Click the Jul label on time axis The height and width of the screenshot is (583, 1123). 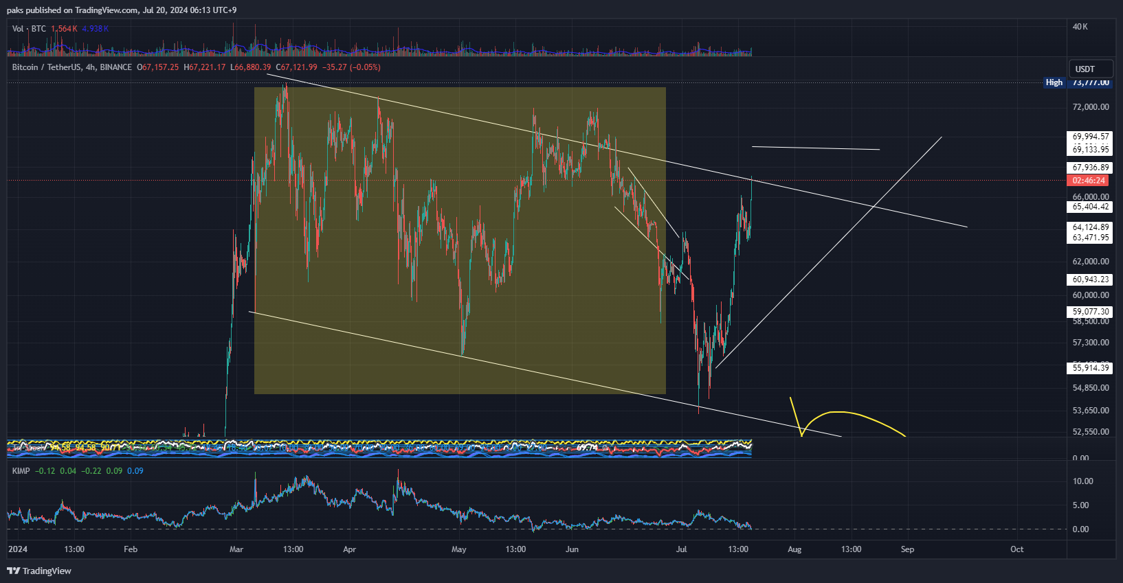(681, 549)
